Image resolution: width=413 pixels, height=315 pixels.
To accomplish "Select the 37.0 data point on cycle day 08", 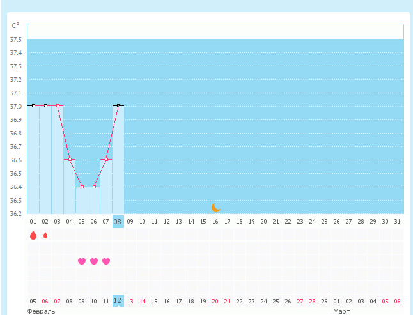I will [x=118, y=105].
